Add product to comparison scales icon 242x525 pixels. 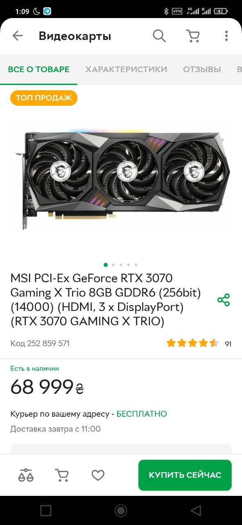tap(26, 475)
